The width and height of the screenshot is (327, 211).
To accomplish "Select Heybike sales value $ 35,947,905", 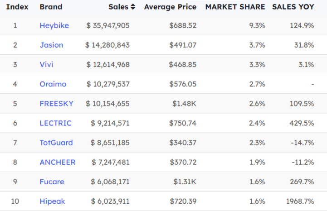I will 108,26.
